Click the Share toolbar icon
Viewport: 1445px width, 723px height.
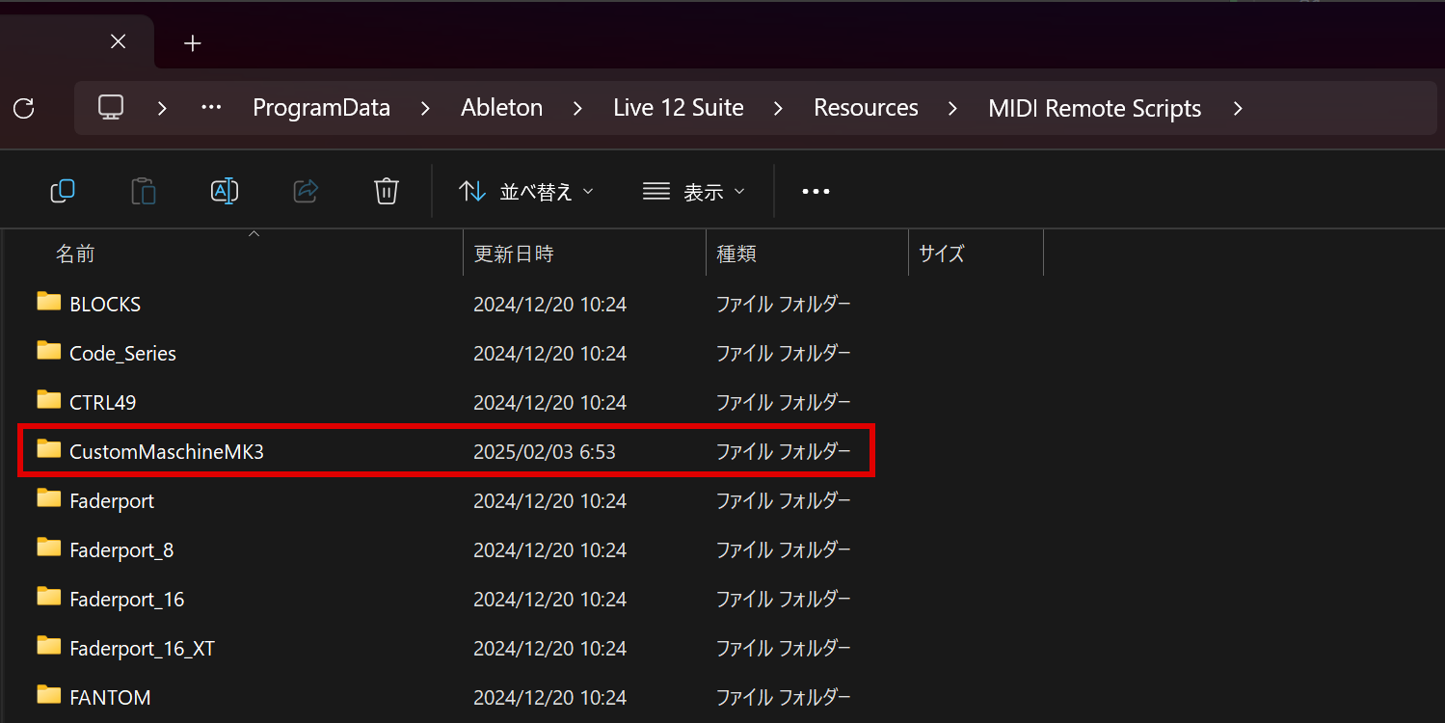pos(306,191)
